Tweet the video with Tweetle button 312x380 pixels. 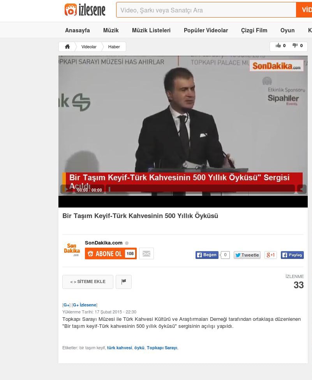point(247,255)
